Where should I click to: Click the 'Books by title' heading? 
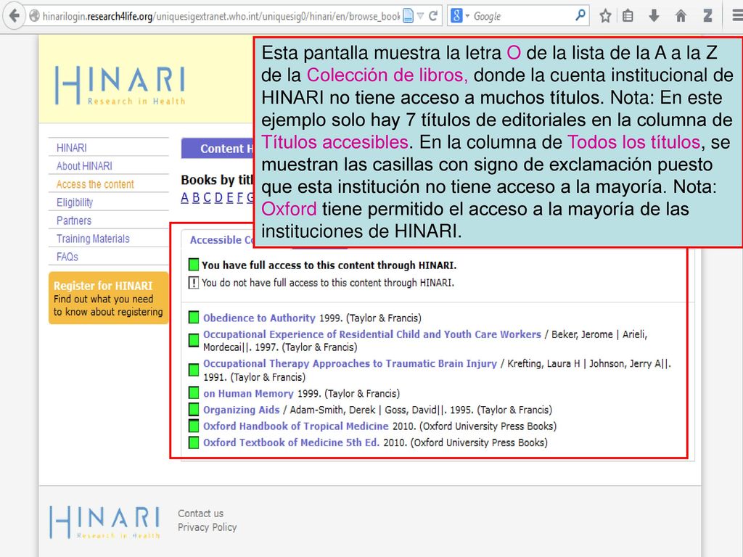click(218, 180)
